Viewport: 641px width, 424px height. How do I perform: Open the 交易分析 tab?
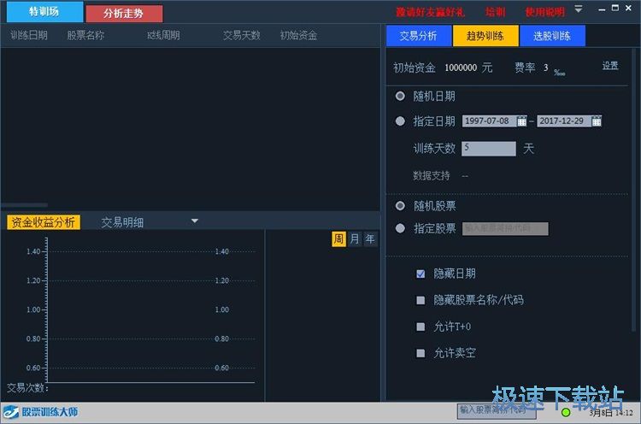[419, 36]
